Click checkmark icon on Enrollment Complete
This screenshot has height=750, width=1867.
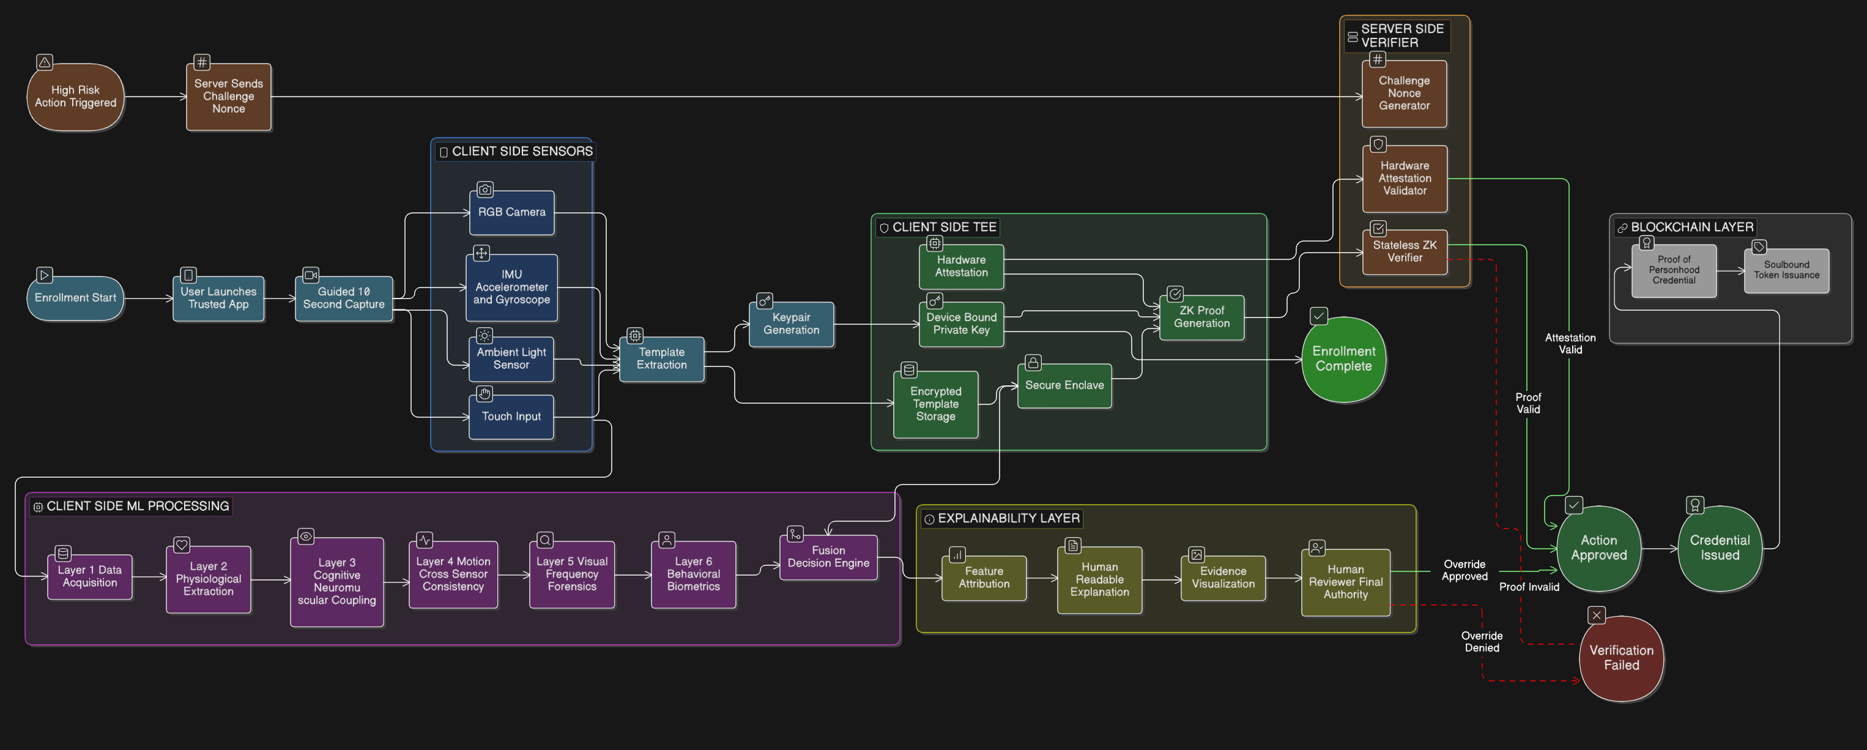1319,316
